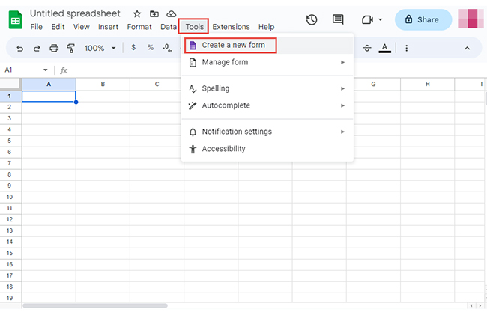Select row 19 header
This screenshot has height=315, width=487.
tap(10, 298)
